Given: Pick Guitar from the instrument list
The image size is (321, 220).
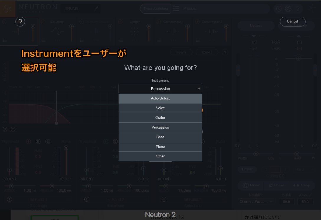Looking at the screenshot, I should click(160, 118).
